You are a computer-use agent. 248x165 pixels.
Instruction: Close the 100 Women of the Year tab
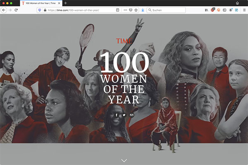pyautogui.click(x=59, y=3)
